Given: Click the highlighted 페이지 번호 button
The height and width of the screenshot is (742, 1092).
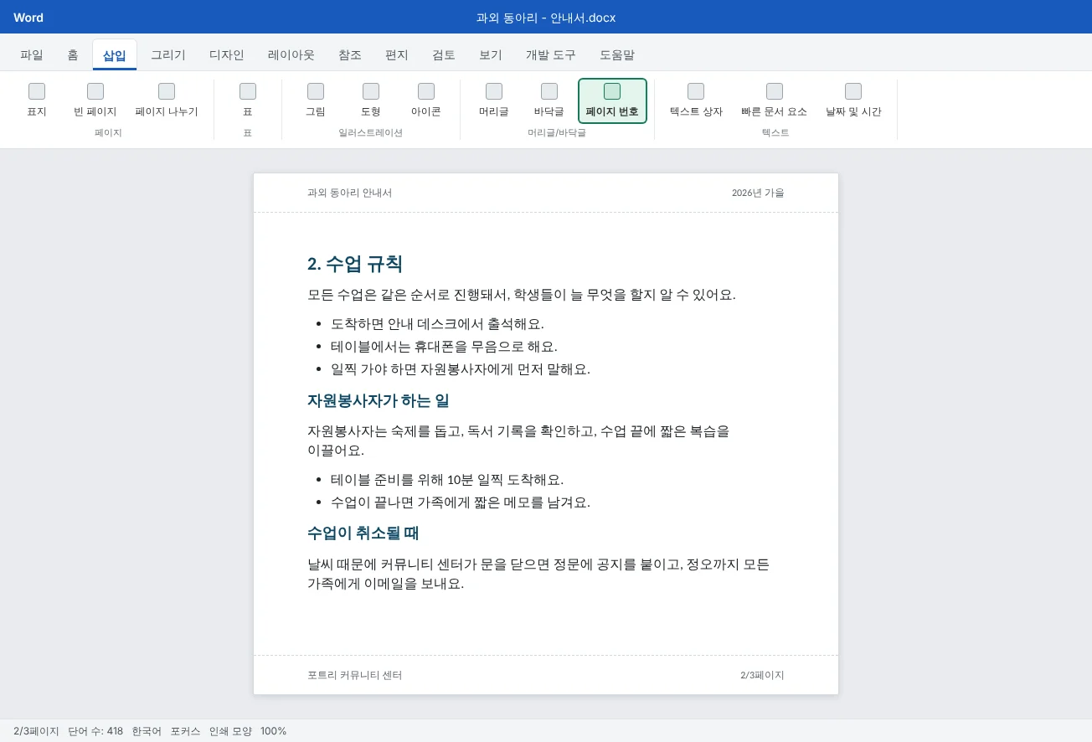Looking at the screenshot, I should click(x=612, y=100).
